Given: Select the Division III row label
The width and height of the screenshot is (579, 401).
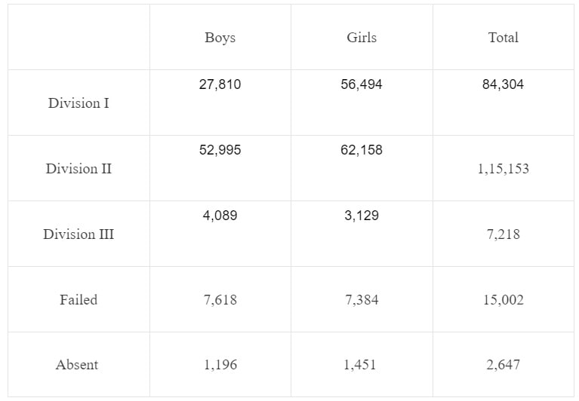Looking at the screenshot, I should 79,234.
